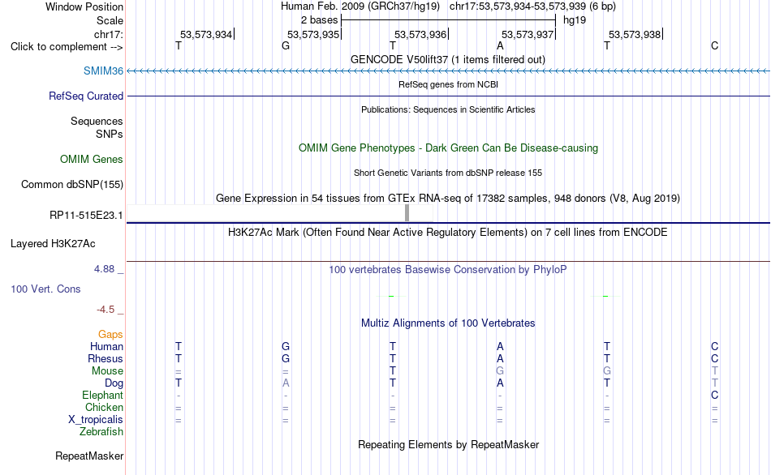This screenshot has width=771, height=475.
Task: Click position label 53,573,937
Action: (528, 34)
